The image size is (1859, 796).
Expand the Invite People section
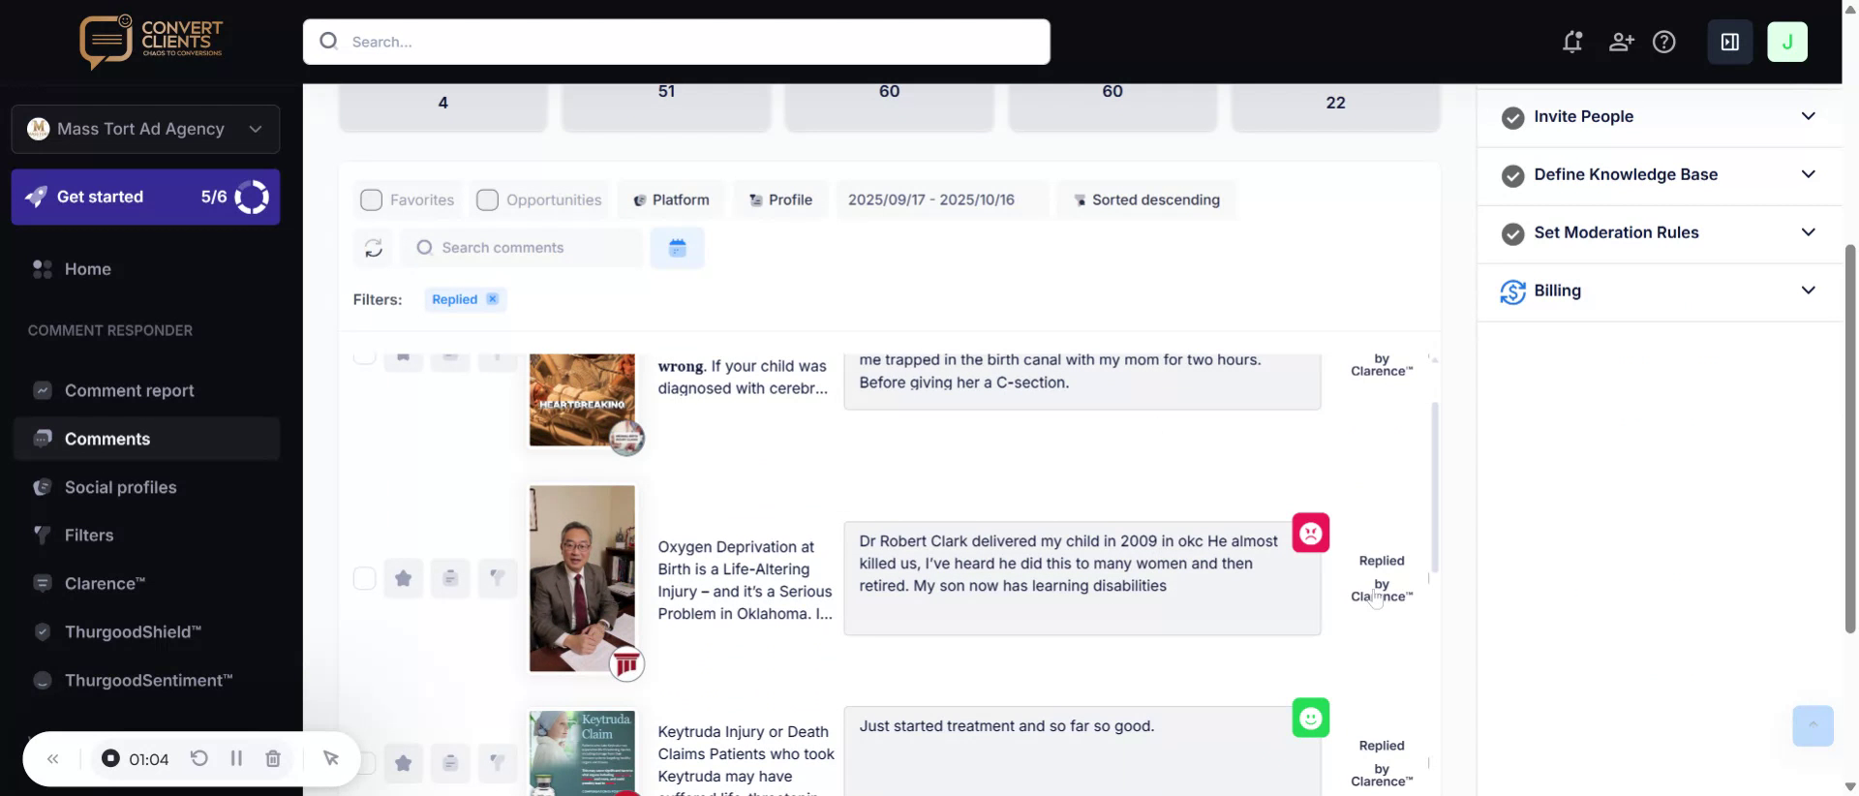(1659, 116)
